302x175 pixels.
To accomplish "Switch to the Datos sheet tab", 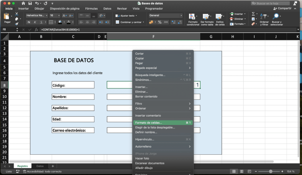I will 40,166.
